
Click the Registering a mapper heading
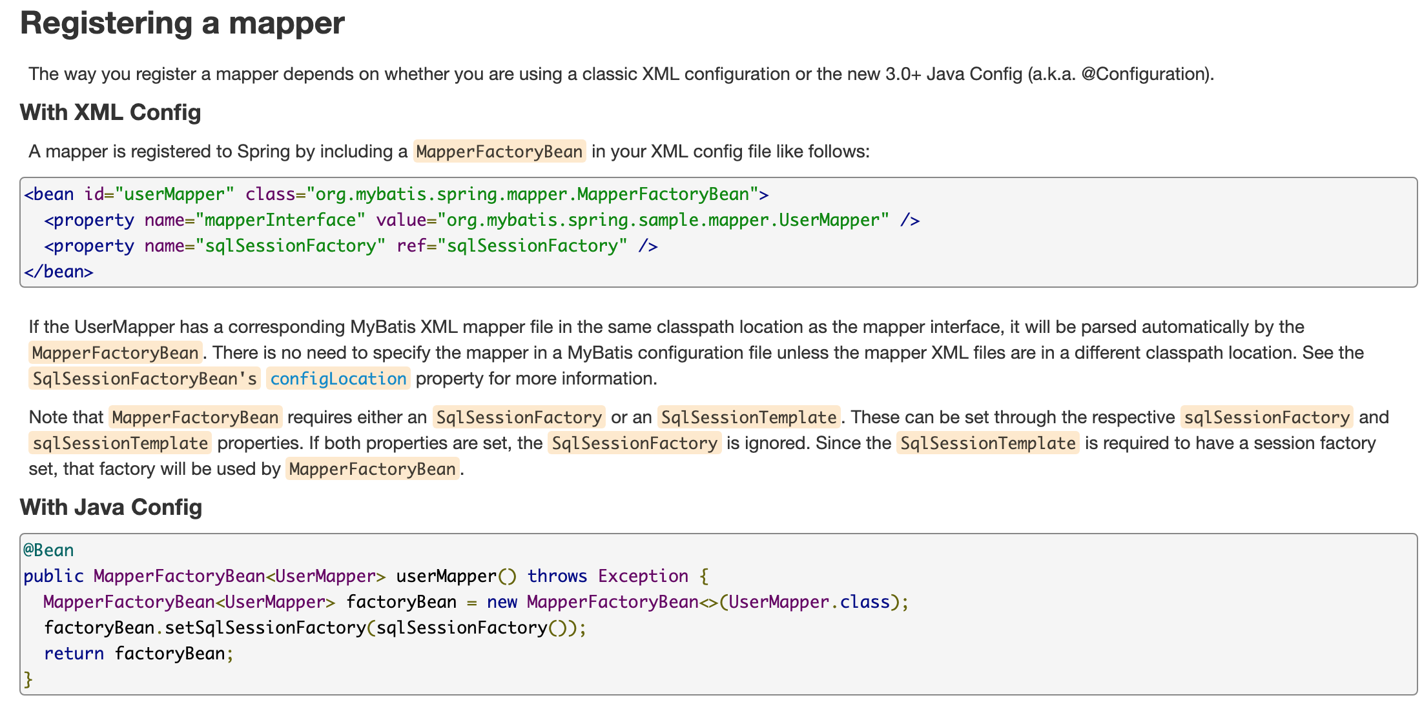point(182,24)
